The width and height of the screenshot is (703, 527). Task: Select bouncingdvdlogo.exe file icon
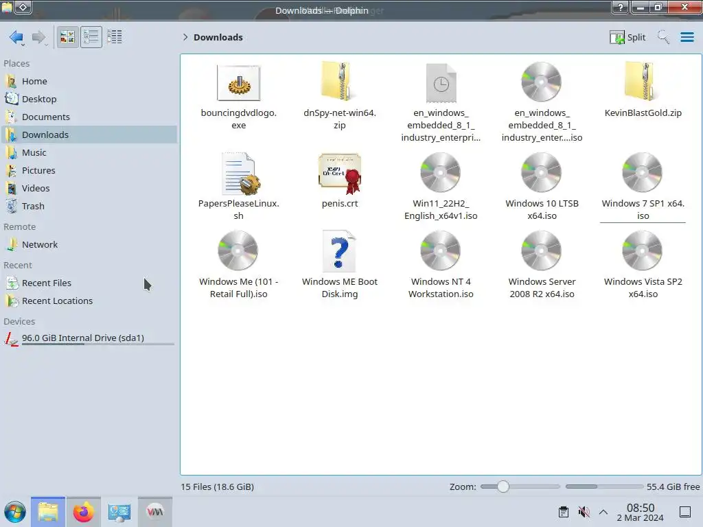click(238, 83)
